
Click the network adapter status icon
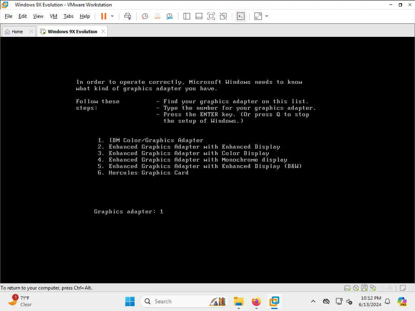(x=373, y=288)
